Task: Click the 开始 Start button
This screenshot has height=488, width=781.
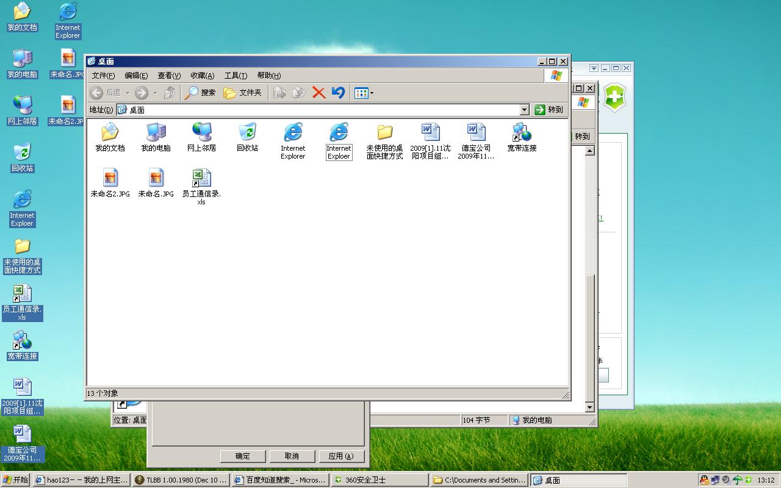Action: [16, 480]
